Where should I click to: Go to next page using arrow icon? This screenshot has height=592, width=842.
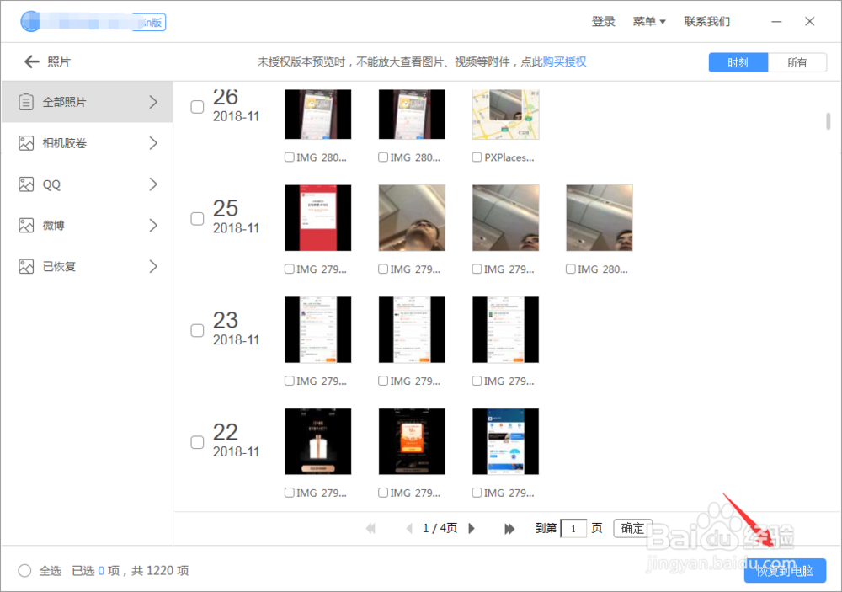pyautogui.click(x=472, y=528)
